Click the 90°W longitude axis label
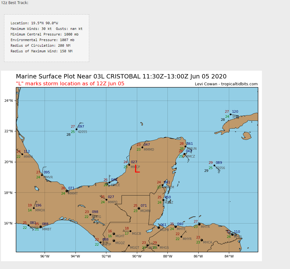 pos(137,256)
